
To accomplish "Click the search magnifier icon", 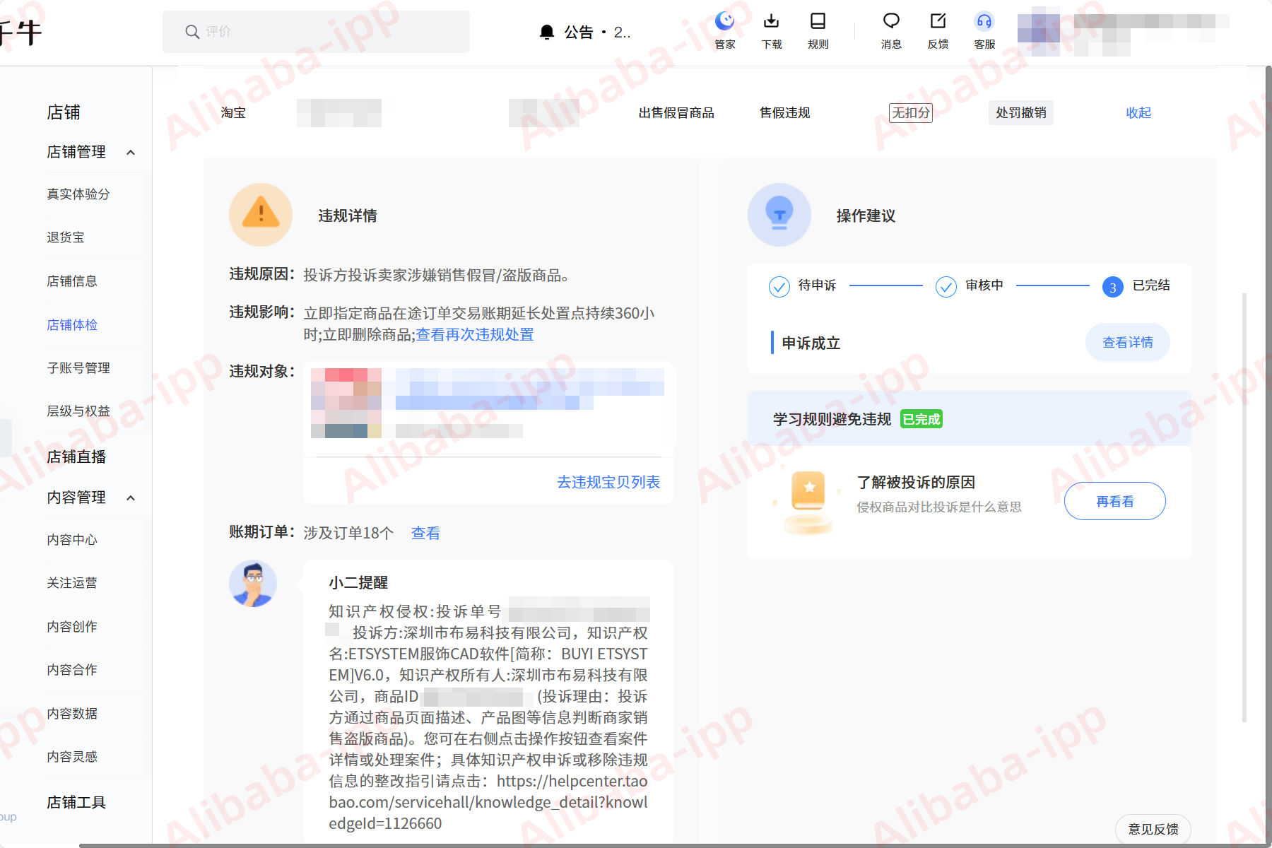I will pyautogui.click(x=192, y=32).
